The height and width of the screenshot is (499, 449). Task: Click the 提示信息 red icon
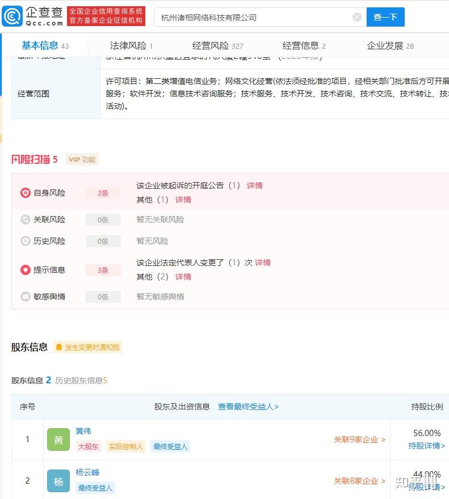click(26, 270)
